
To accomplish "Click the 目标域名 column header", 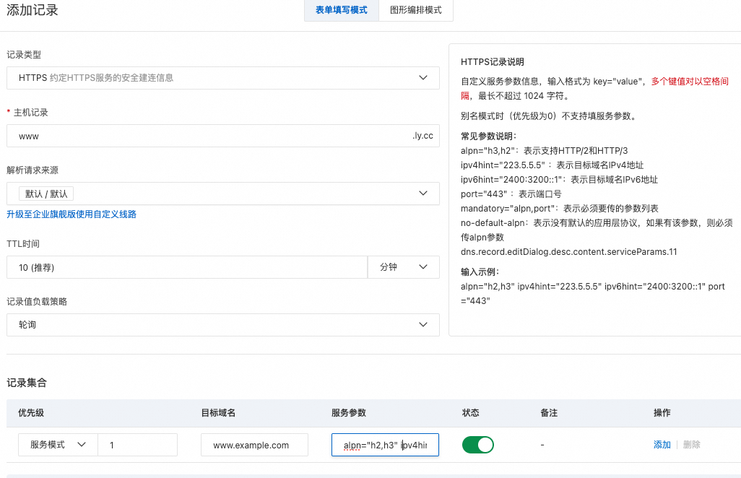I will [x=218, y=413].
